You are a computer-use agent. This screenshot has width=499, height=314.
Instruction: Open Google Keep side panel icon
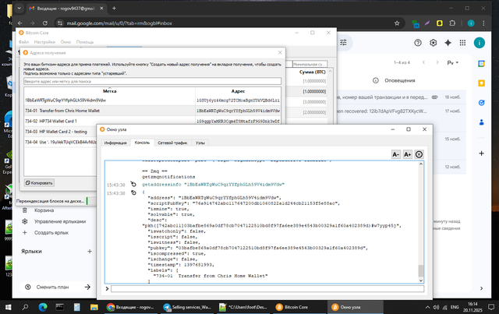[x=482, y=83]
